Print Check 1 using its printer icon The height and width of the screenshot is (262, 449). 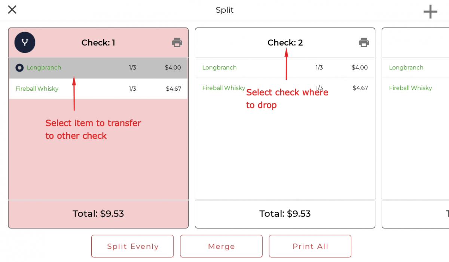177,42
